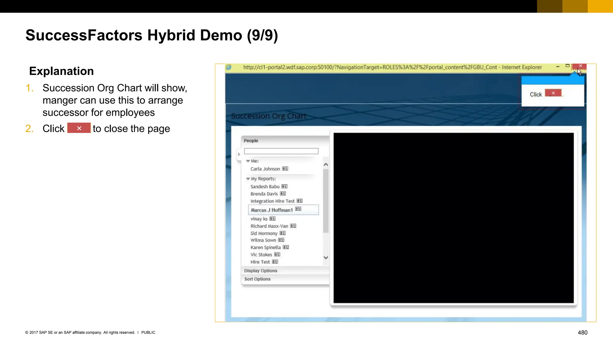This screenshot has width=613, height=345.
Task: Select Richard Maxx-Van entry
Action: coord(269,226)
